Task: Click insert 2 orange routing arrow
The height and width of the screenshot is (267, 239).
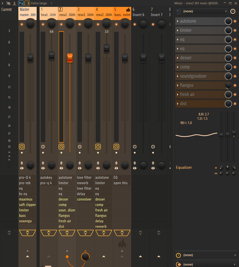Action: click(x=67, y=257)
